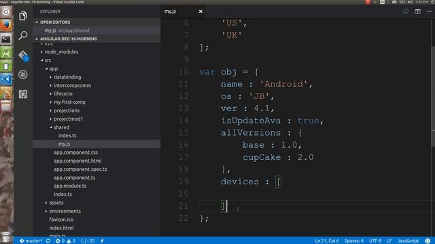This screenshot has height=244, width=435.
Task: Click the open changes icon in the editor toolbar
Action: click(406, 12)
